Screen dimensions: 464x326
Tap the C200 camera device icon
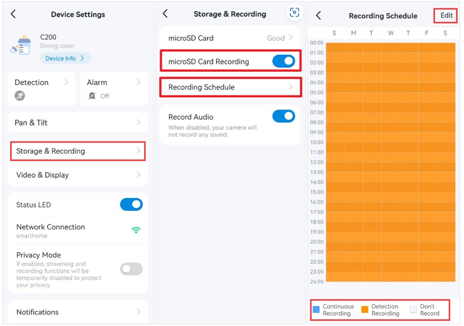21,46
